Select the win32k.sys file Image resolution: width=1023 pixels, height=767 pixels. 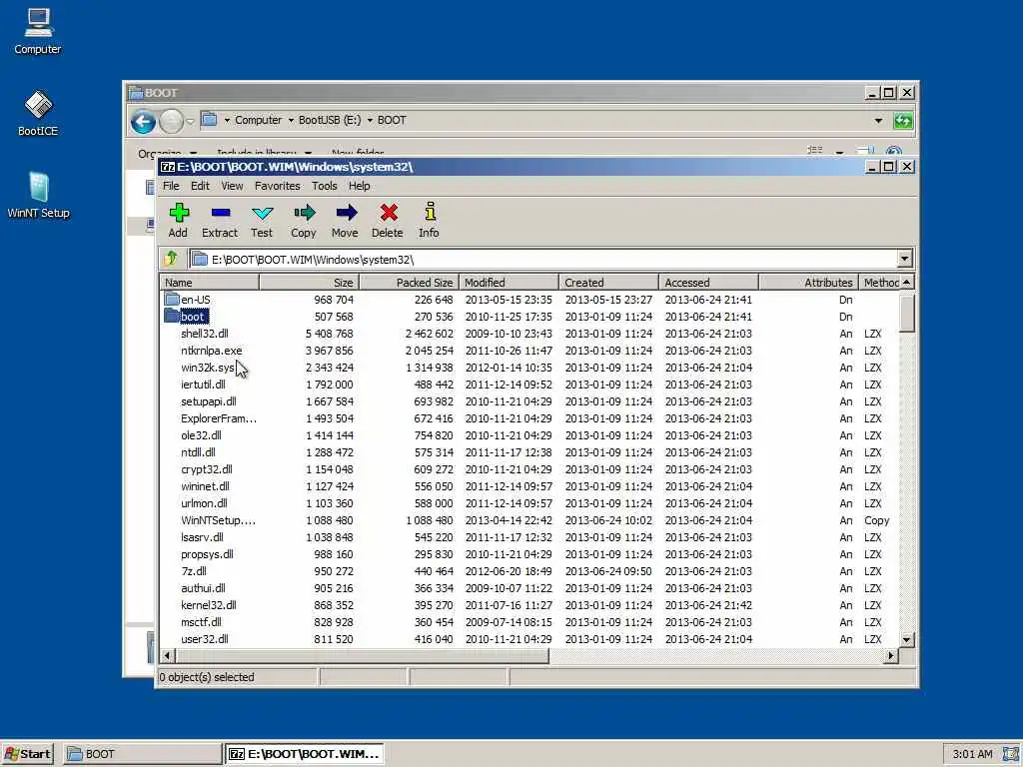pos(207,368)
